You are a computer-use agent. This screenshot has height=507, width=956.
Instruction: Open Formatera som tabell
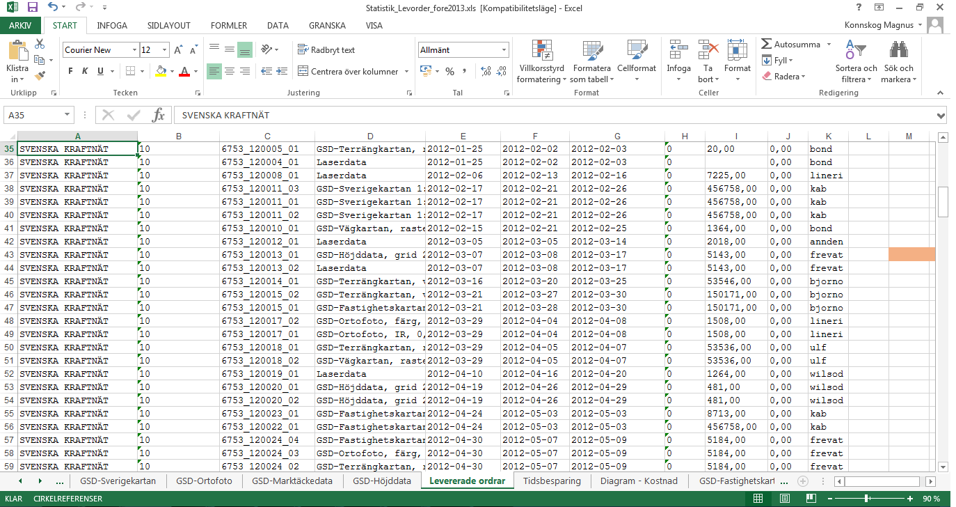coord(591,61)
